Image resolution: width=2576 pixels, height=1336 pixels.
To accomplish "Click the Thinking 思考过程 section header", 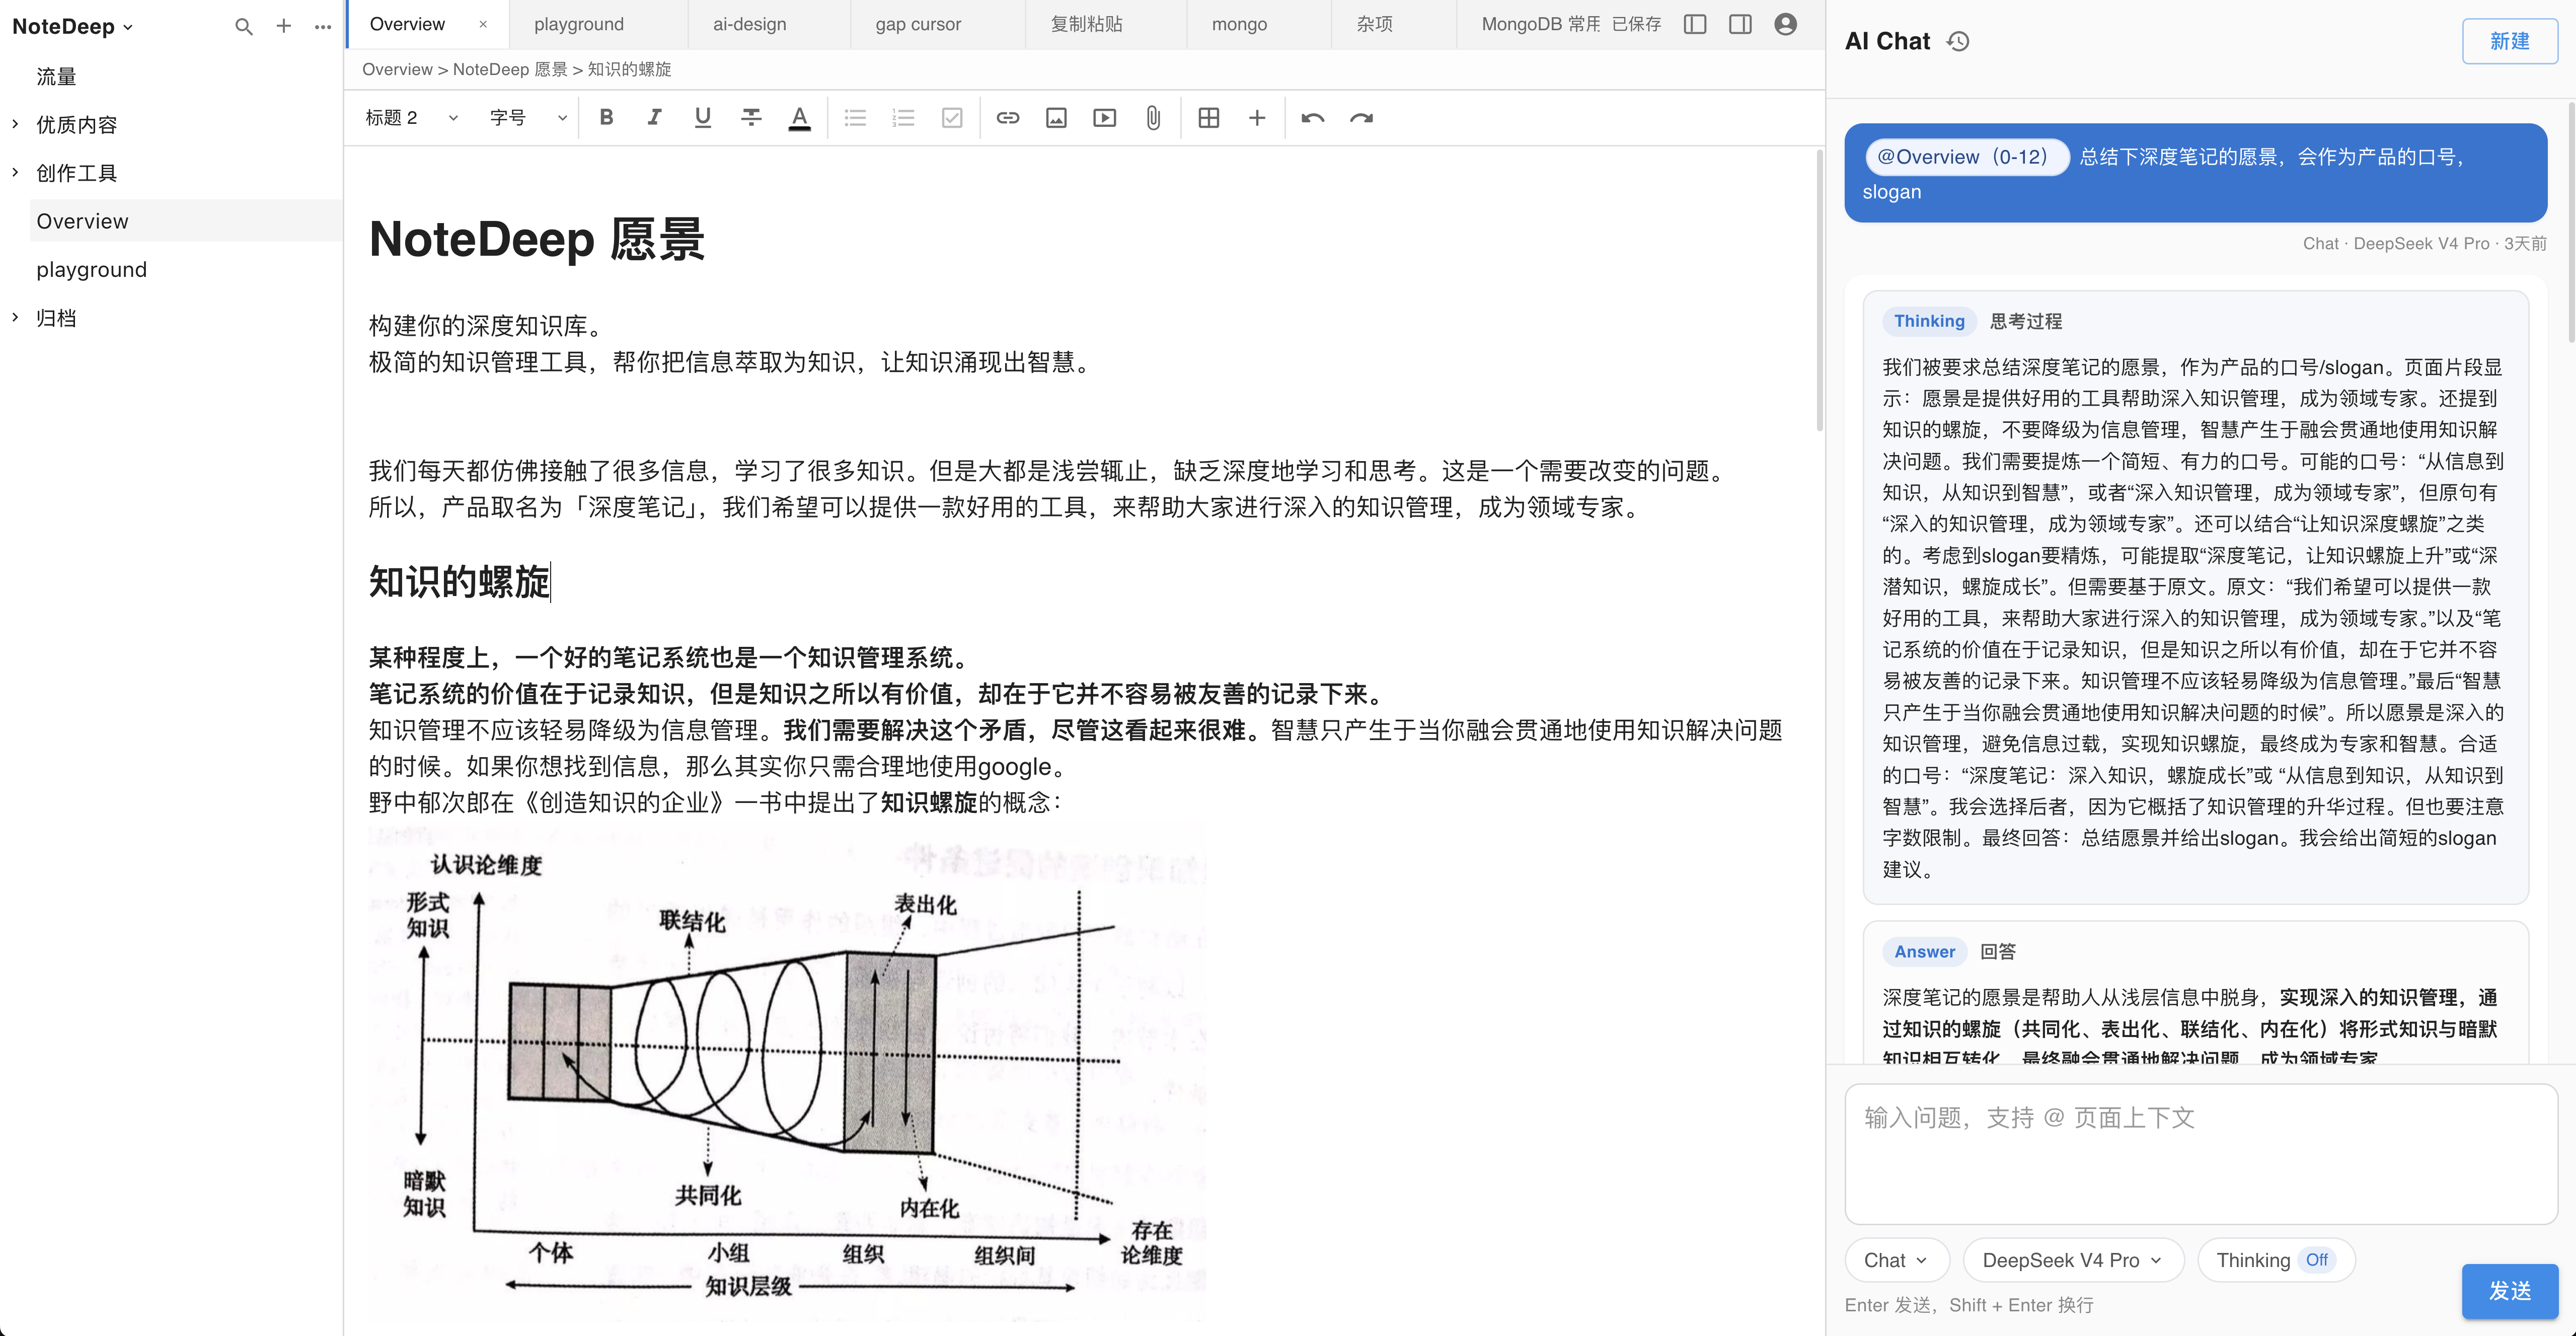I will point(1973,321).
